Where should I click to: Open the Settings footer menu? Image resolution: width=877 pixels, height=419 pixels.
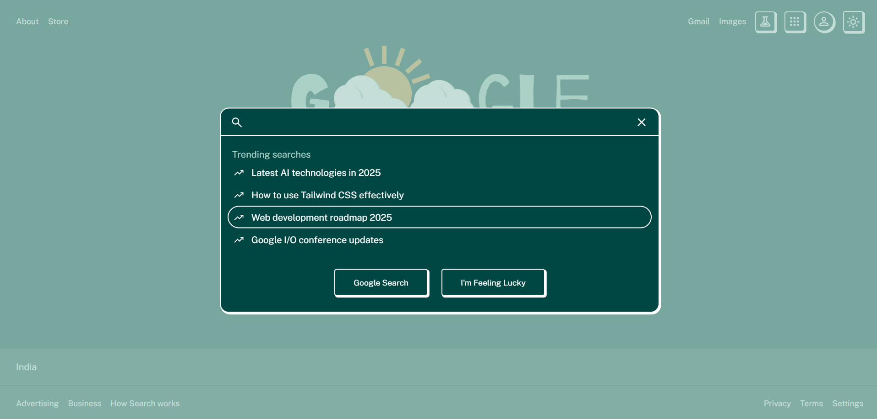pos(848,403)
